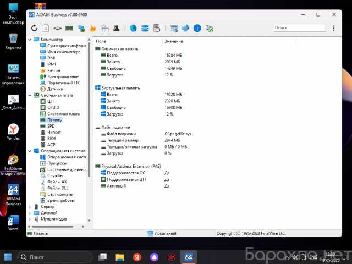Open File Explorer from the taskbar

(120, 257)
